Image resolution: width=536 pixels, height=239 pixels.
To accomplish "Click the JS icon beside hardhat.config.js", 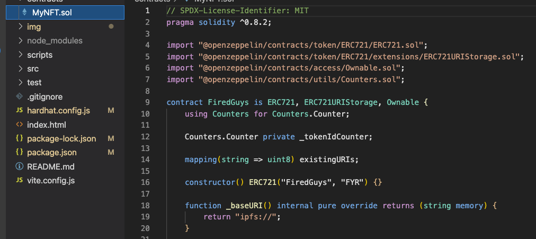I will 20,111.
